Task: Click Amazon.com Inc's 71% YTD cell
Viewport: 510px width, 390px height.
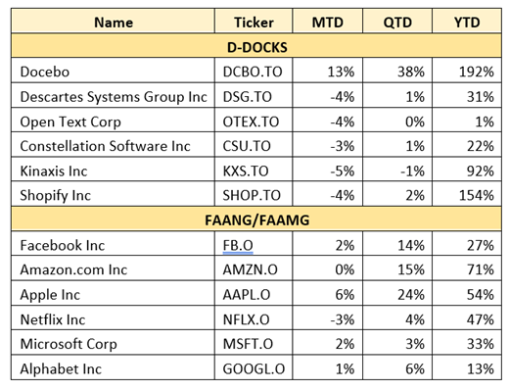Action: click(467, 268)
